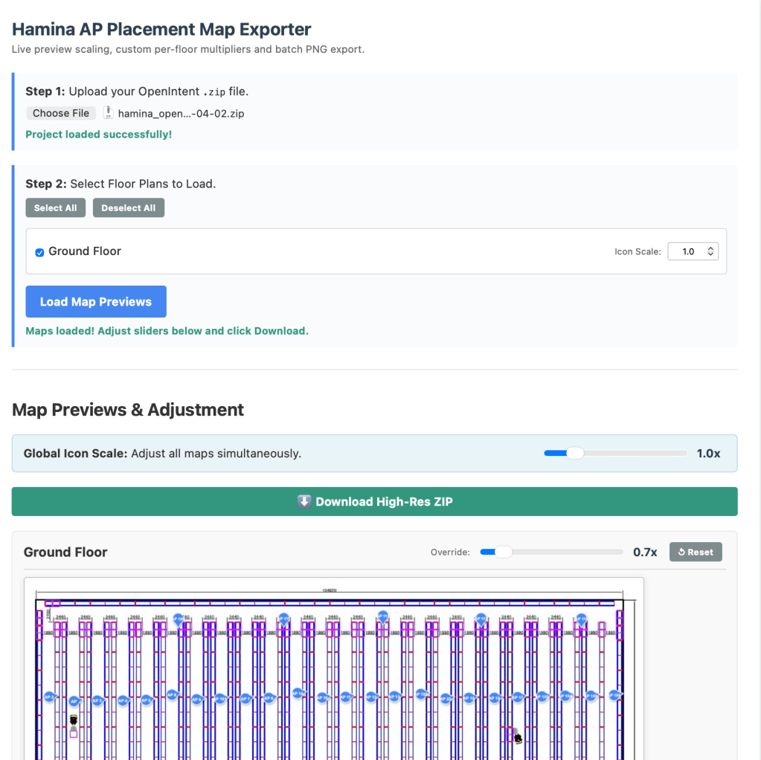Click the Icon Scale stepper arrows
Screen dimensions: 761x760
click(x=711, y=251)
